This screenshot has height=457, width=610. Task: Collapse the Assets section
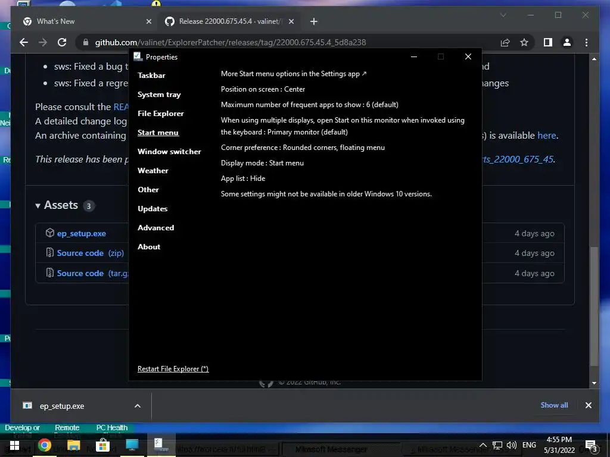pyautogui.click(x=38, y=205)
